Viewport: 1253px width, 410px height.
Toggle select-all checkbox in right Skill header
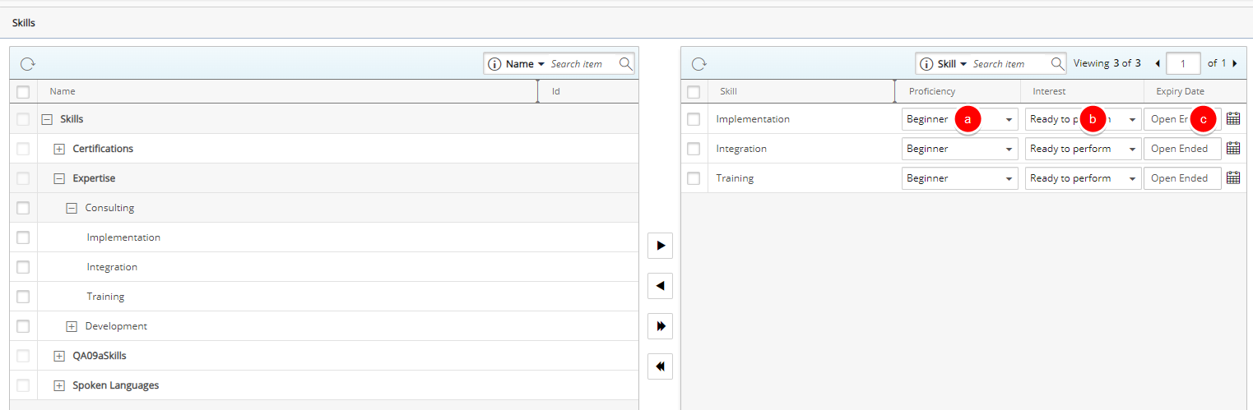(x=694, y=92)
